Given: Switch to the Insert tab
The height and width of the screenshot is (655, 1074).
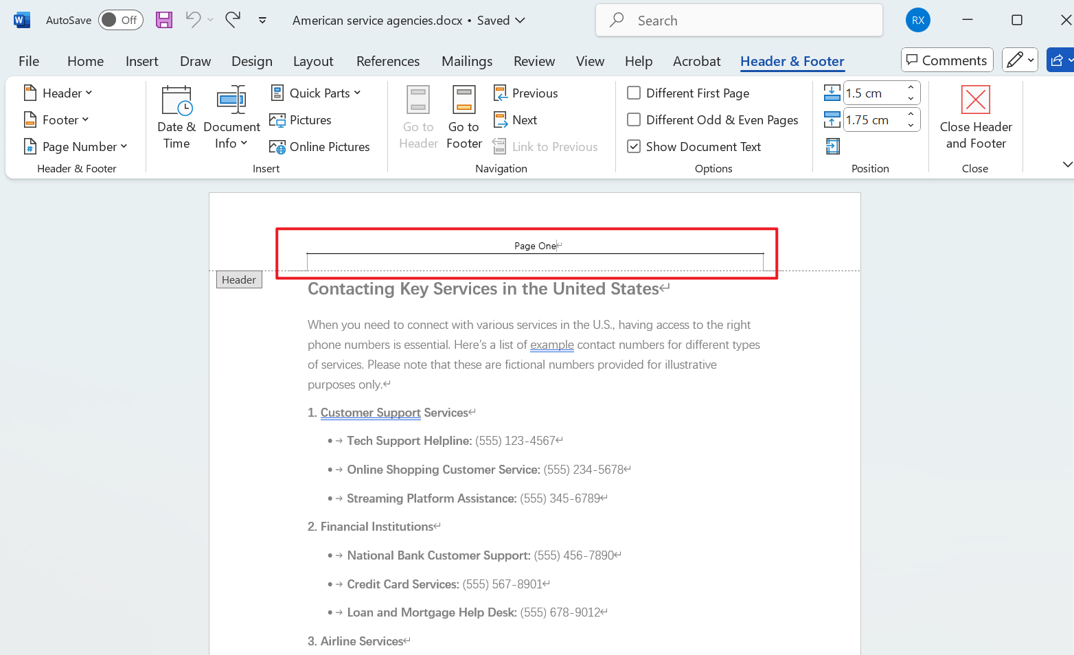Looking at the screenshot, I should 142,61.
